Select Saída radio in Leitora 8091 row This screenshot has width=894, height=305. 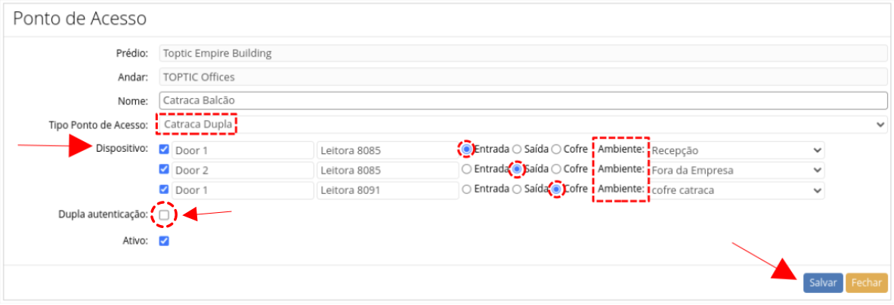click(517, 189)
